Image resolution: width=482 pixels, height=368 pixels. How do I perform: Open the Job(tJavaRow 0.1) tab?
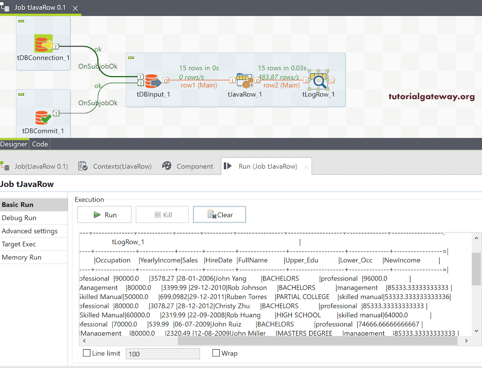(41, 166)
